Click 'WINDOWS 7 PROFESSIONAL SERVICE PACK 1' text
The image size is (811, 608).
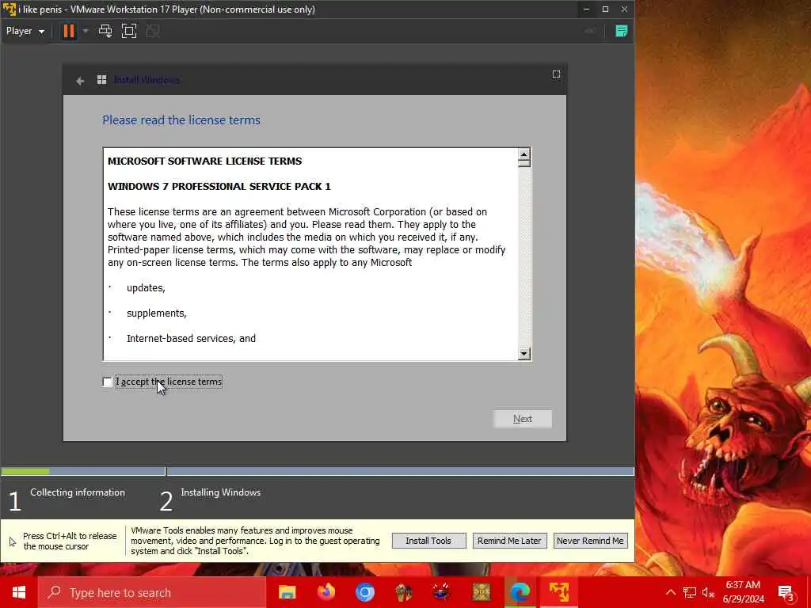(219, 187)
